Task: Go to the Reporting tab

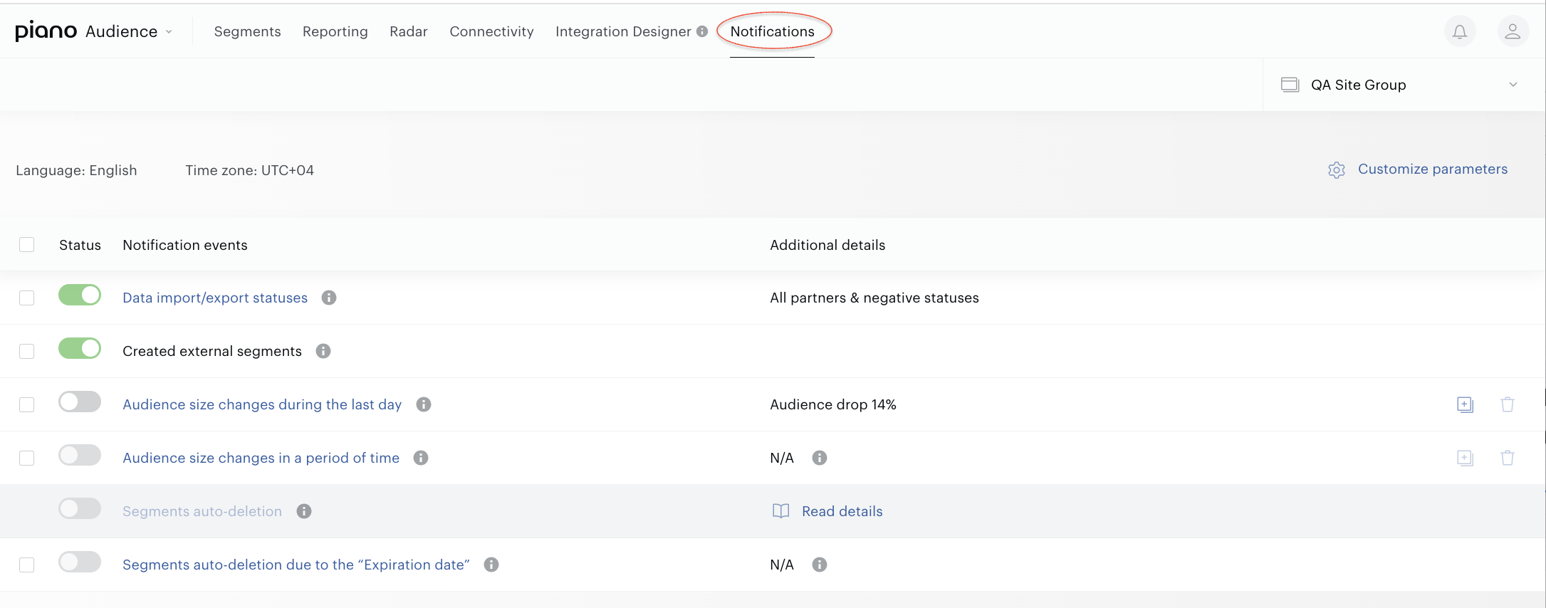Action: pyautogui.click(x=335, y=31)
